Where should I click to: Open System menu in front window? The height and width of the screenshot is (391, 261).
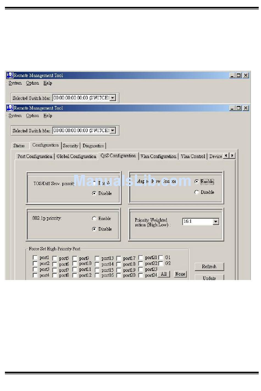coord(15,116)
